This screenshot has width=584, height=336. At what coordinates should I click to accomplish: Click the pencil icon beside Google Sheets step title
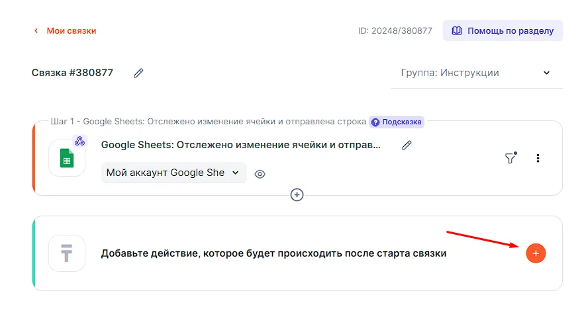click(x=407, y=145)
